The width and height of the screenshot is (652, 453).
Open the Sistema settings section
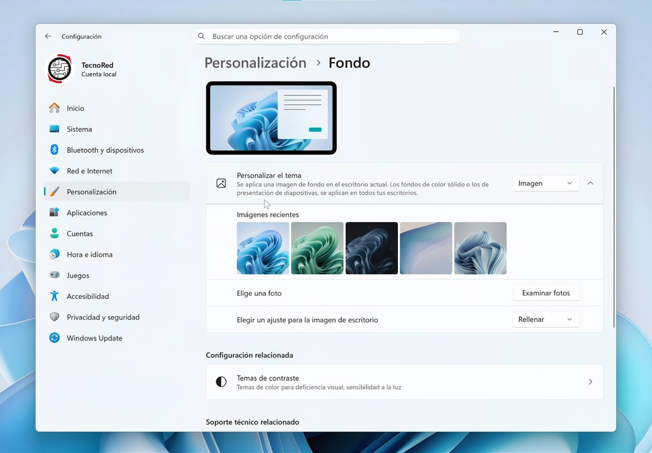pos(117,129)
